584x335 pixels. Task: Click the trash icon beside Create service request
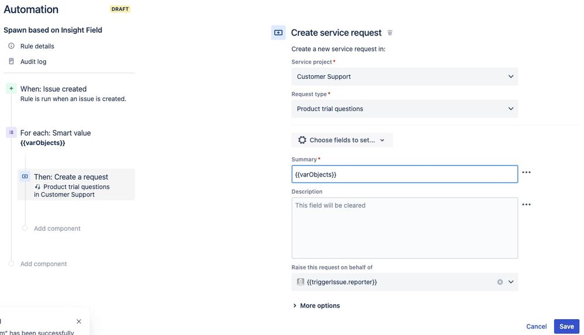tap(390, 33)
